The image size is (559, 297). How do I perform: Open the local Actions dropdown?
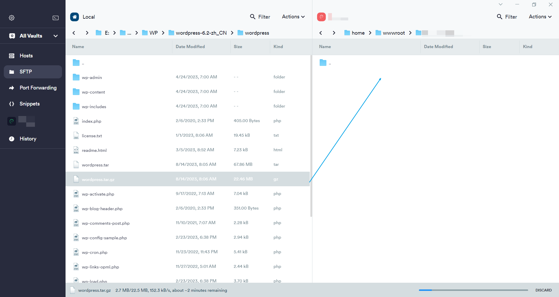coord(293,17)
